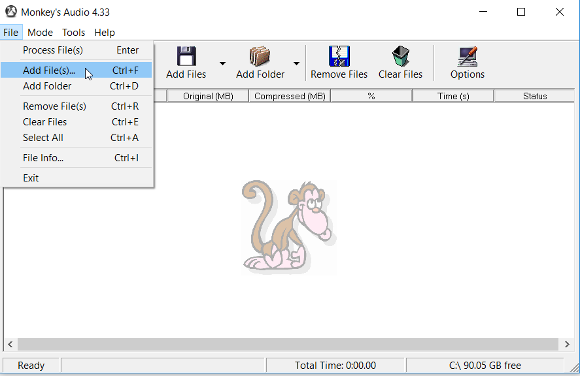Click the Add Files floppy disk icon

pyautogui.click(x=186, y=56)
